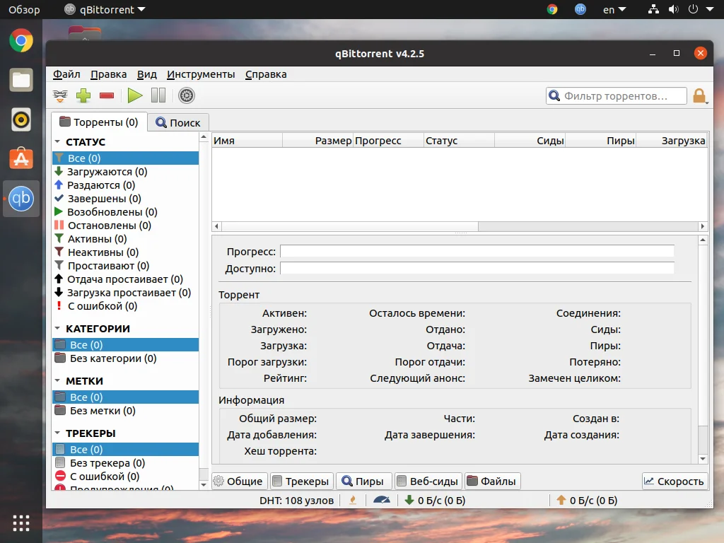This screenshot has height=543, width=724.
Task: Click the green plus add torrent file icon
Action: (83, 95)
